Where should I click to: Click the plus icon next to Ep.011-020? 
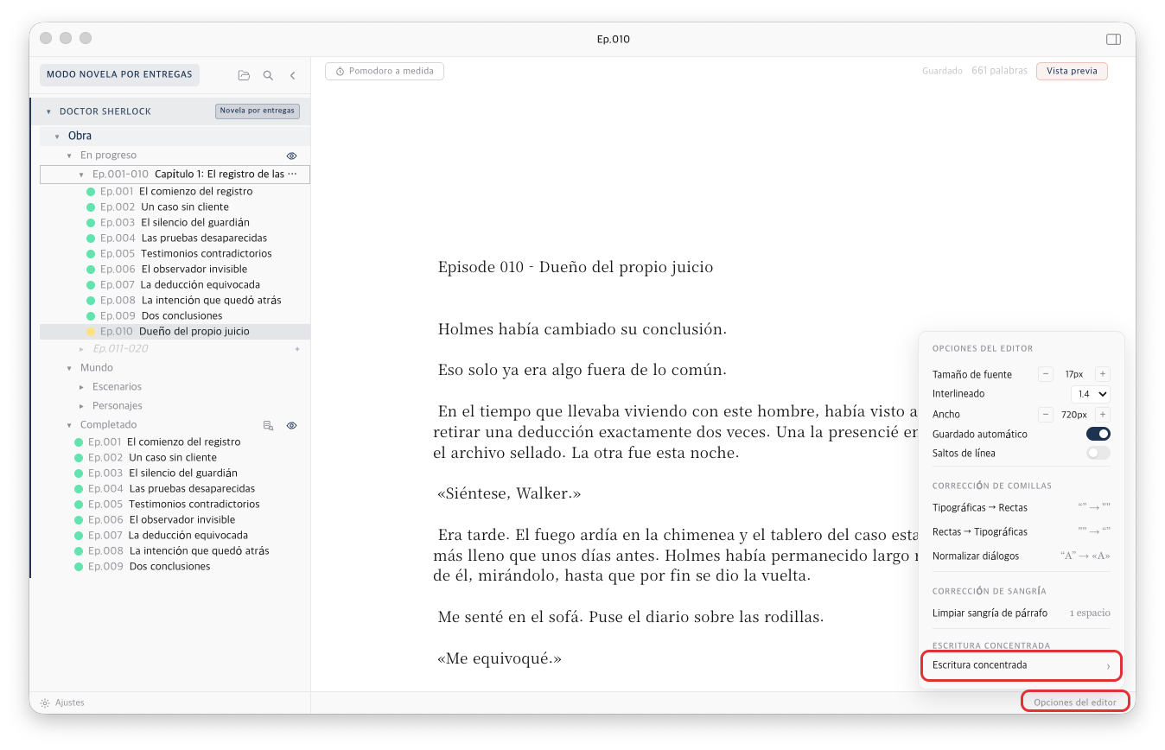click(x=297, y=349)
